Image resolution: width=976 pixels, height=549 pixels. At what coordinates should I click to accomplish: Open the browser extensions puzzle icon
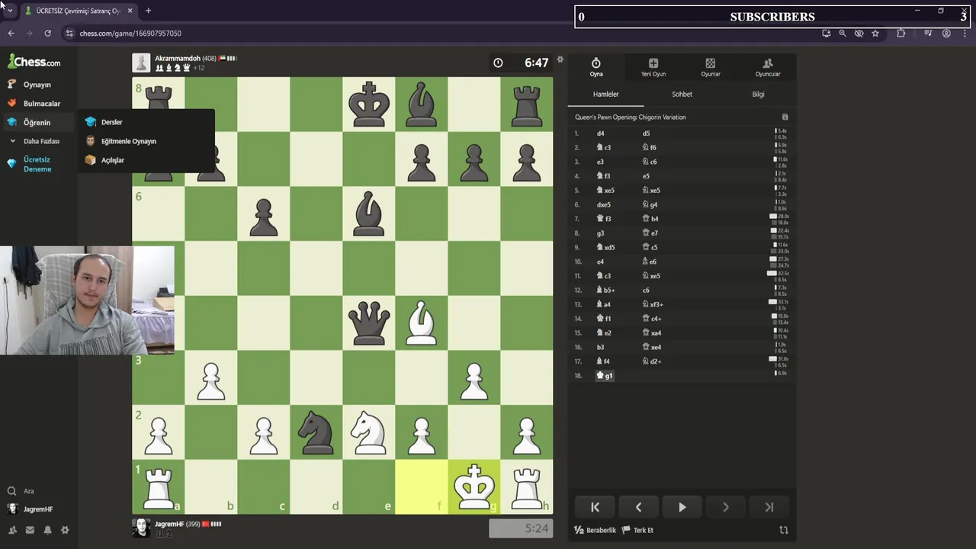pyautogui.click(x=901, y=34)
